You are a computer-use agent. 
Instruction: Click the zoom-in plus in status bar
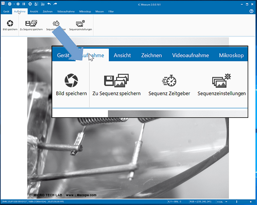251,202
